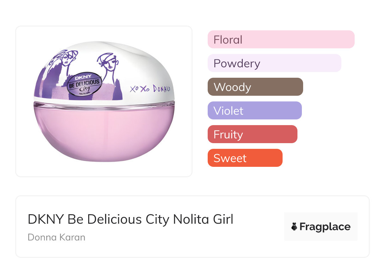The height and width of the screenshot is (273, 385).
Task: Click the Violet accord bar
Action: click(x=254, y=111)
